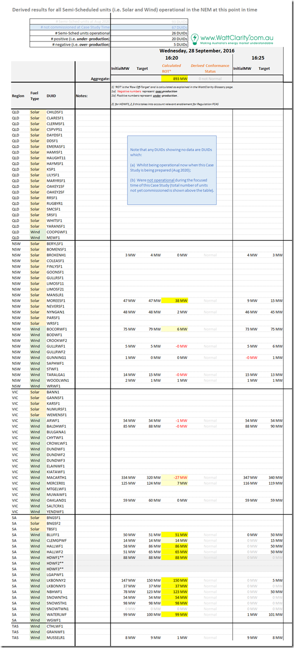The image size is (294, 648).
Task: Select the NBHWF1 DUID cell
Action: pyautogui.click(x=55, y=591)
